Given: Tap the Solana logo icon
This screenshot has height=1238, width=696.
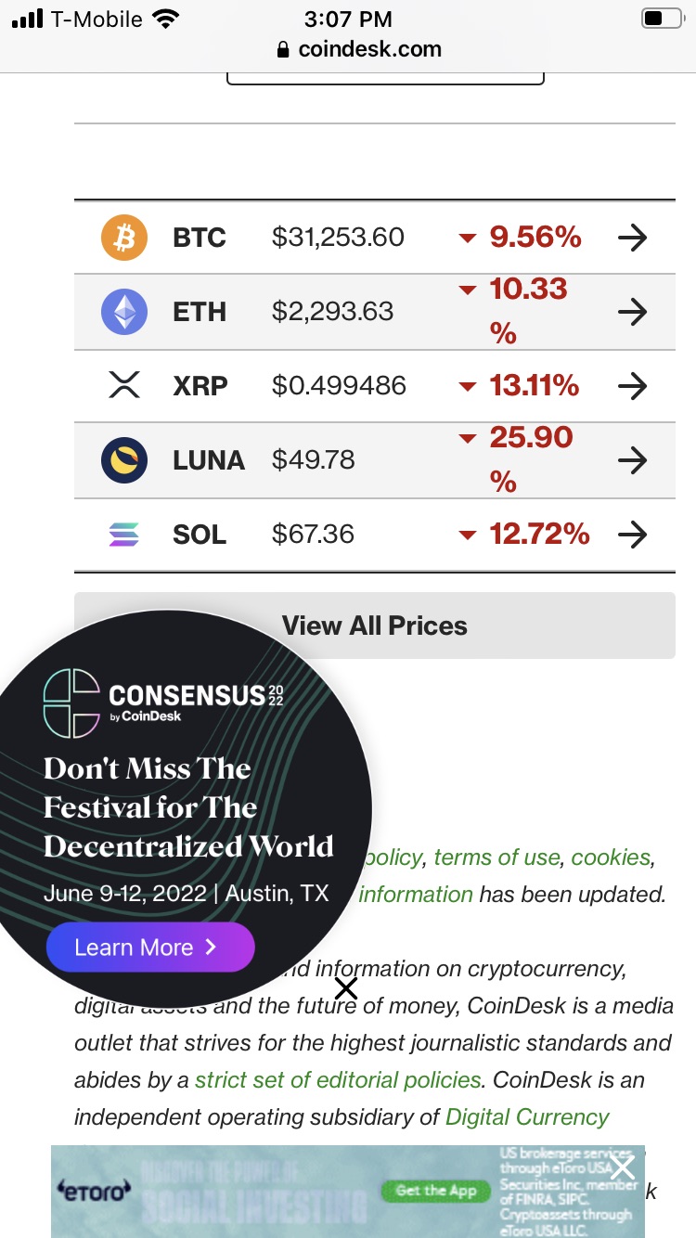Looking at the screenshot, I should click(124, 535).
